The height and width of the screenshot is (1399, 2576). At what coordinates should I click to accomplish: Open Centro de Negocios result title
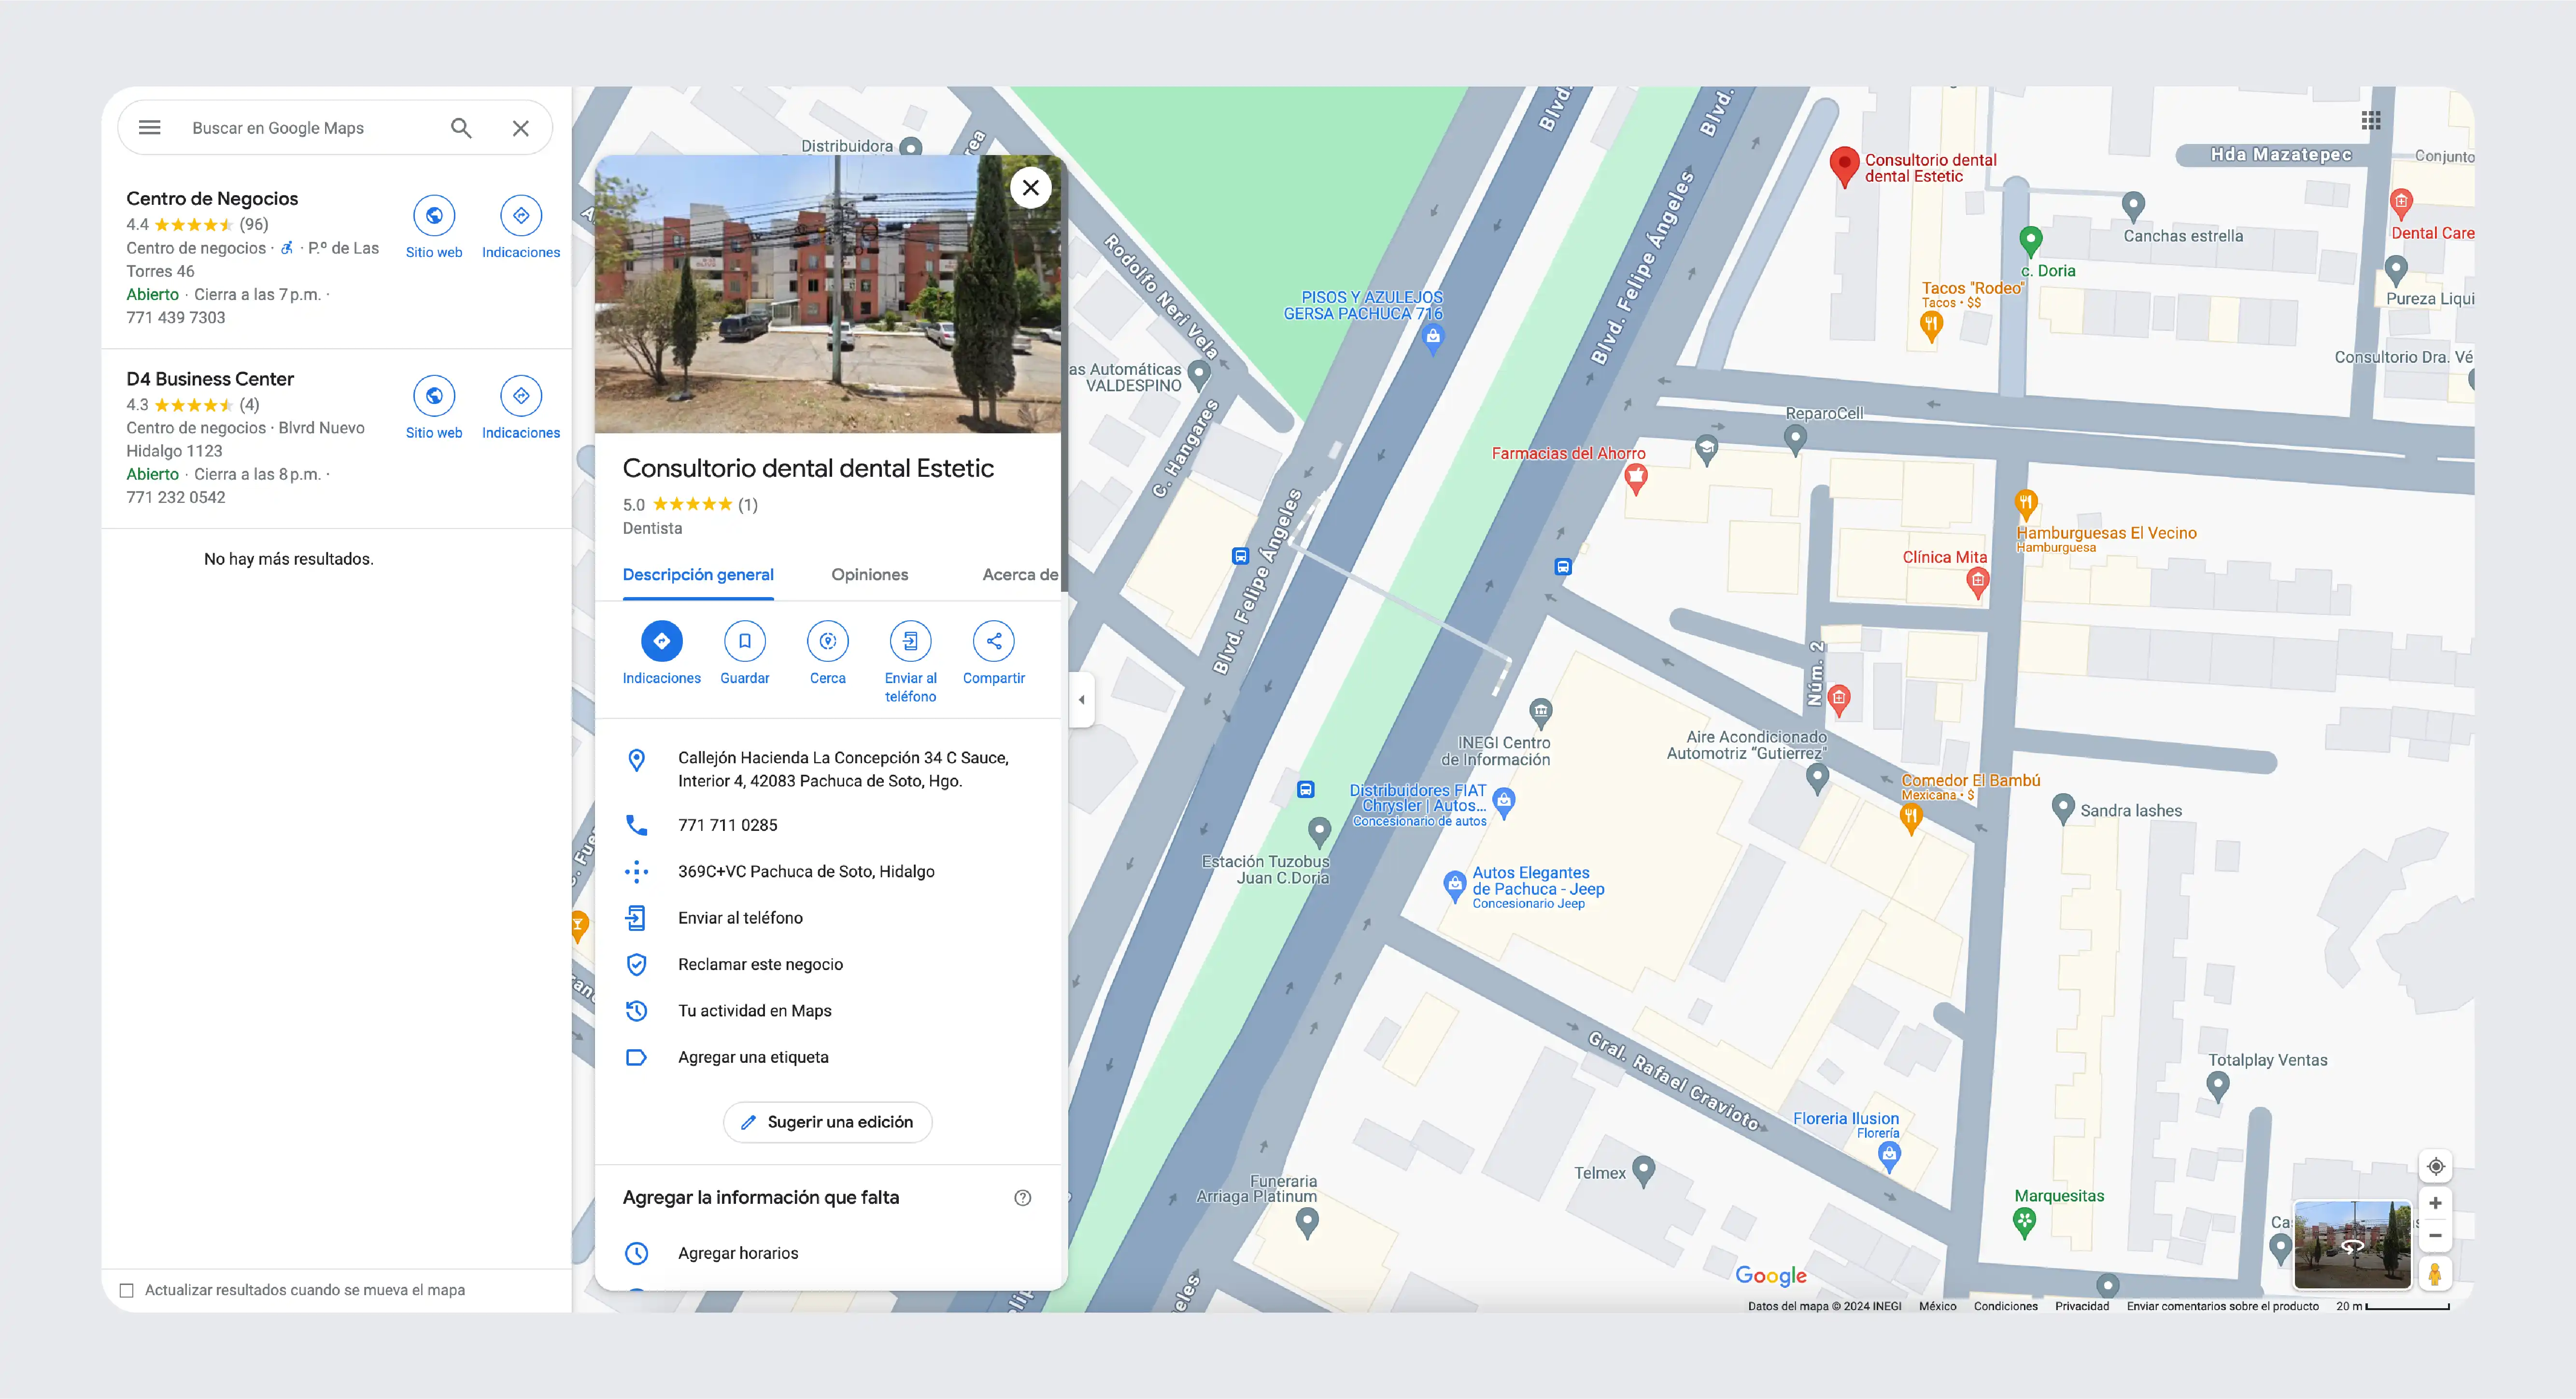[x=212, y=198]
